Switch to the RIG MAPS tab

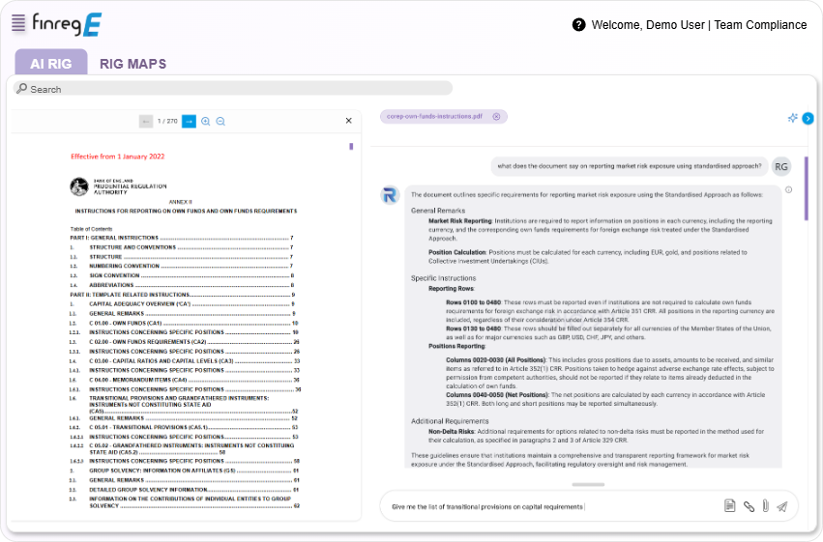(x=132, y=64)
